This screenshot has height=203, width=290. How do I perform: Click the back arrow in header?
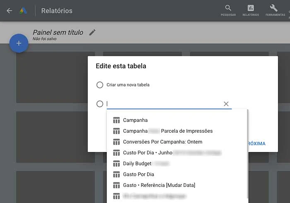[10, 11]
